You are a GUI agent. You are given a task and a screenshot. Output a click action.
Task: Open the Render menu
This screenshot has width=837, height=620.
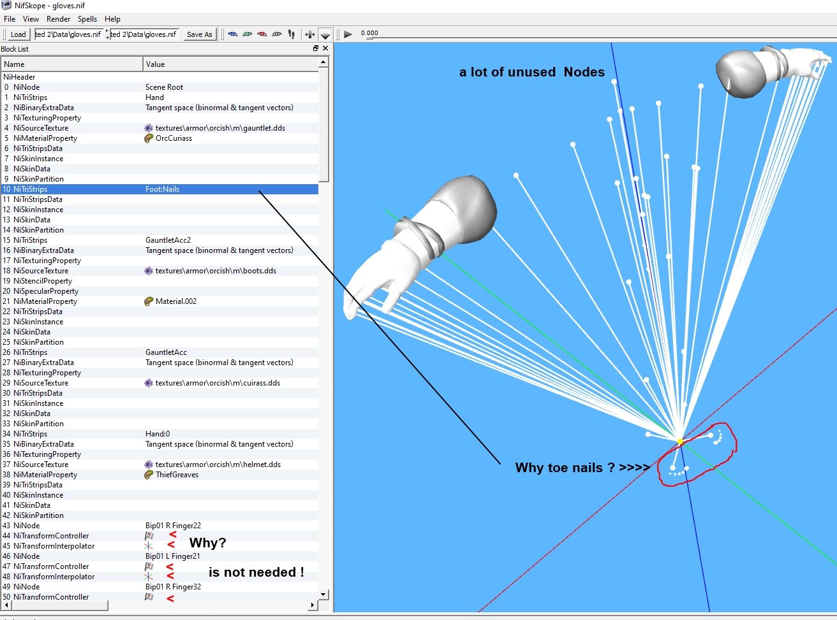(59, 19)
